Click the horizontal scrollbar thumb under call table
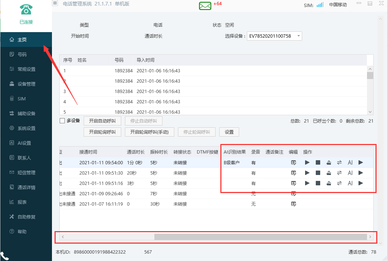The height and width of the screenshot is (261, 388). [261, 237]
